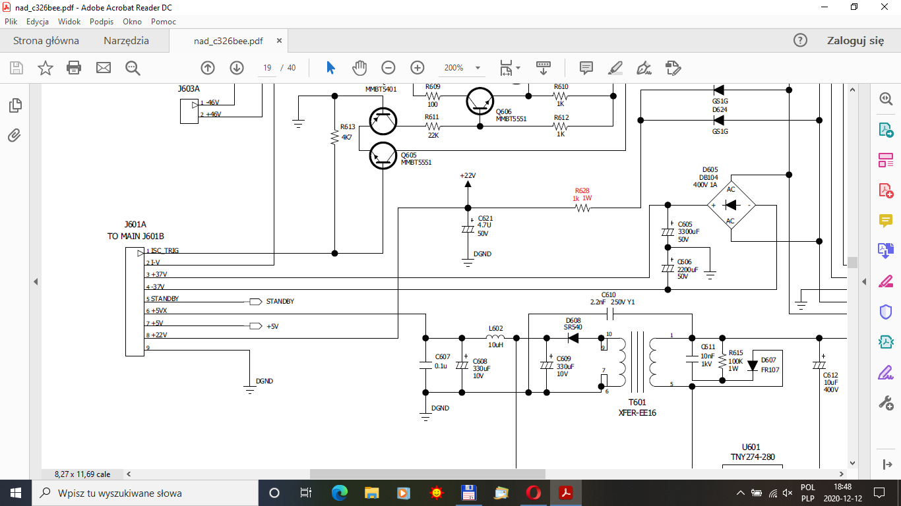Zoom in with the plus button
The height and width of the screenshot is (506, 901).
(x=418, y=68)
